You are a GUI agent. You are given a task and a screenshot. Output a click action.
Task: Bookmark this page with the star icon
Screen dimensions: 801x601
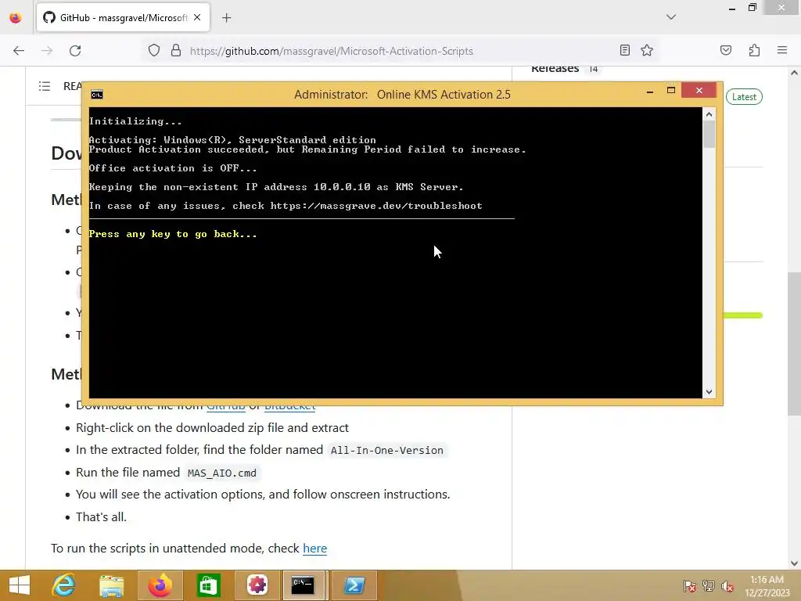click(647, 50)
